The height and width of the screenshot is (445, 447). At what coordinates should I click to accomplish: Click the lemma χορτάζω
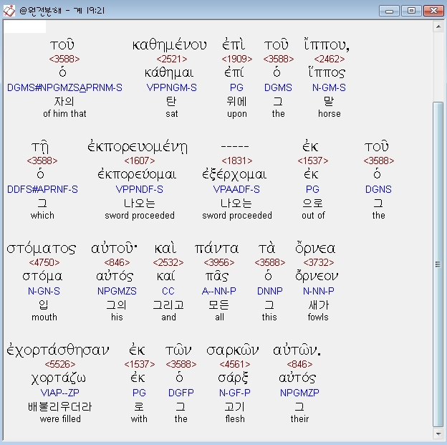click(x=59, y=378)
